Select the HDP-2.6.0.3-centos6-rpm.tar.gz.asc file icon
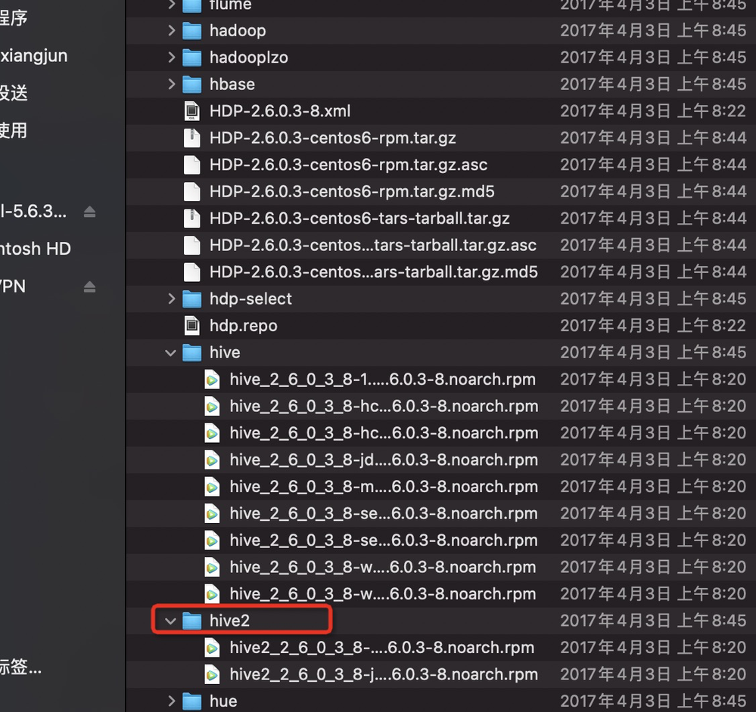This screenshot has width=756, height=712. click(x=192, y=165)
